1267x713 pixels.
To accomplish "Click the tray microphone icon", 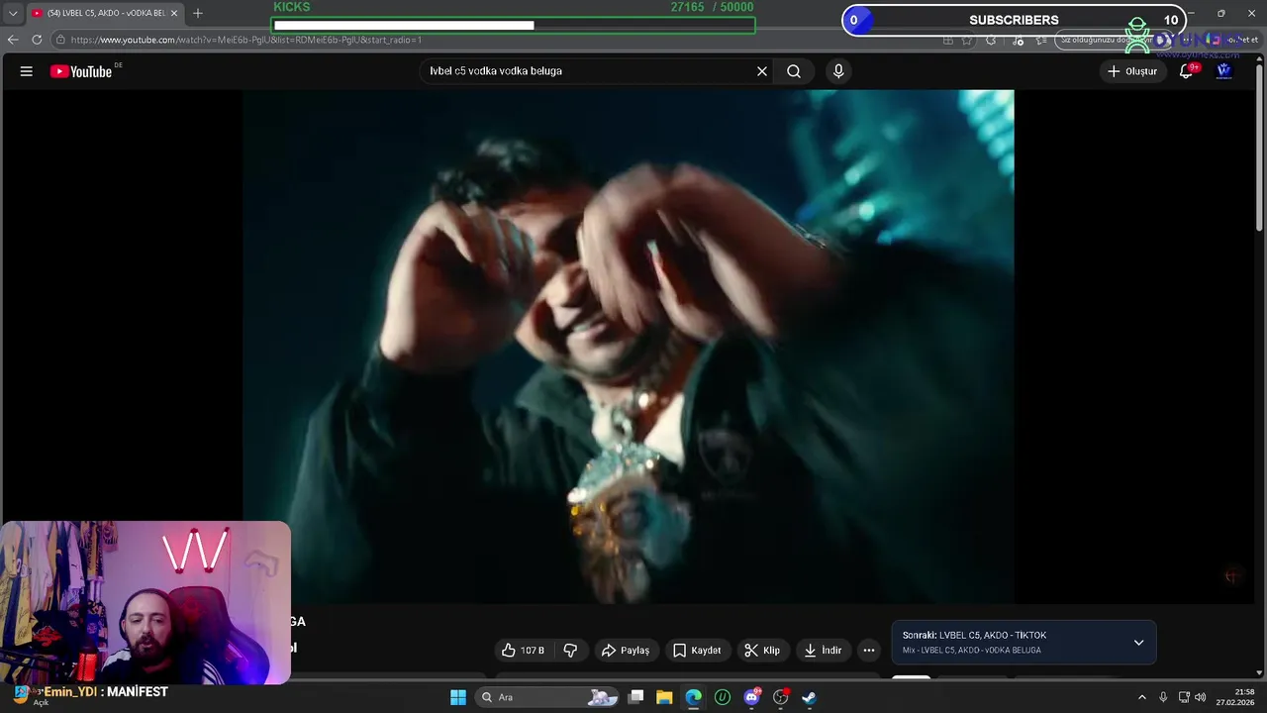I will coord(1163,697).
